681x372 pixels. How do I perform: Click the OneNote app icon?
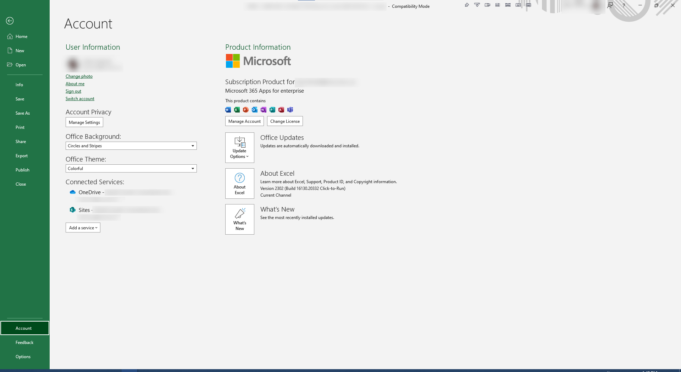264,110
